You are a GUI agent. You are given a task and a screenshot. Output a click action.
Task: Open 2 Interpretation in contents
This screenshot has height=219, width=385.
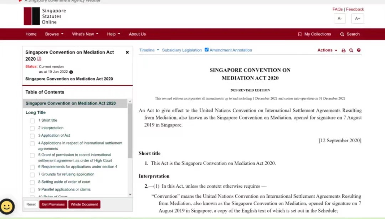[x=51, y=128]
